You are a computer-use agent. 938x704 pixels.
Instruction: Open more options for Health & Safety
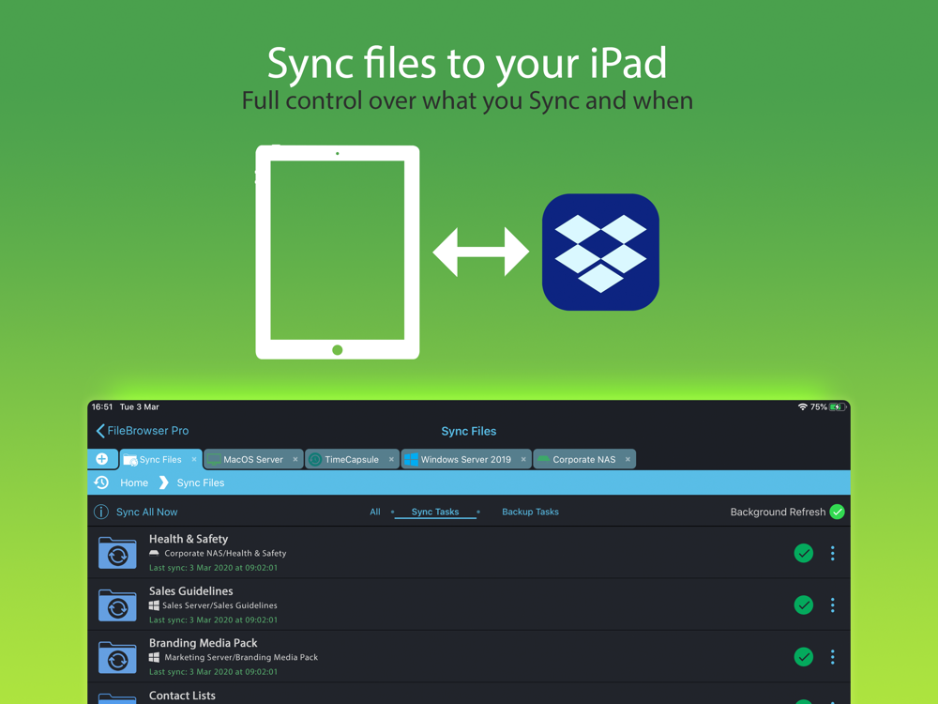point(832,553)
